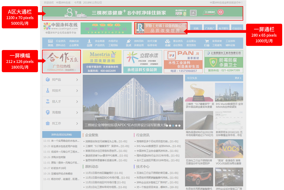Open the 涂料百科 navigation item
Viewport: 284px width, 190px height.
139,41
